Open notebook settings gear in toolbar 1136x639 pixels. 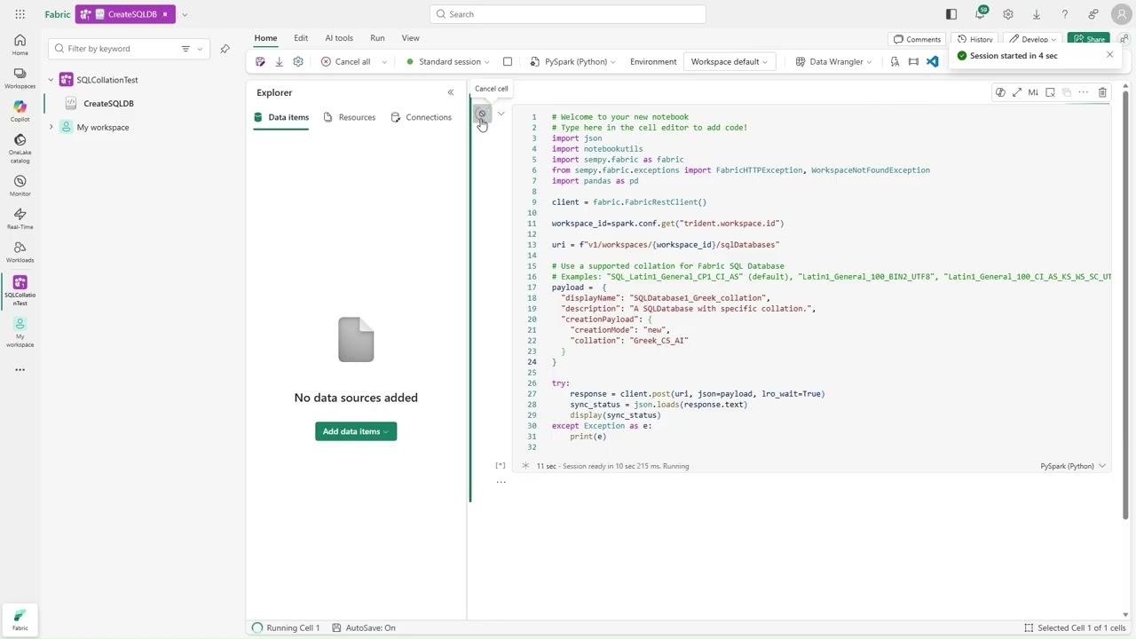click(298, 61)
